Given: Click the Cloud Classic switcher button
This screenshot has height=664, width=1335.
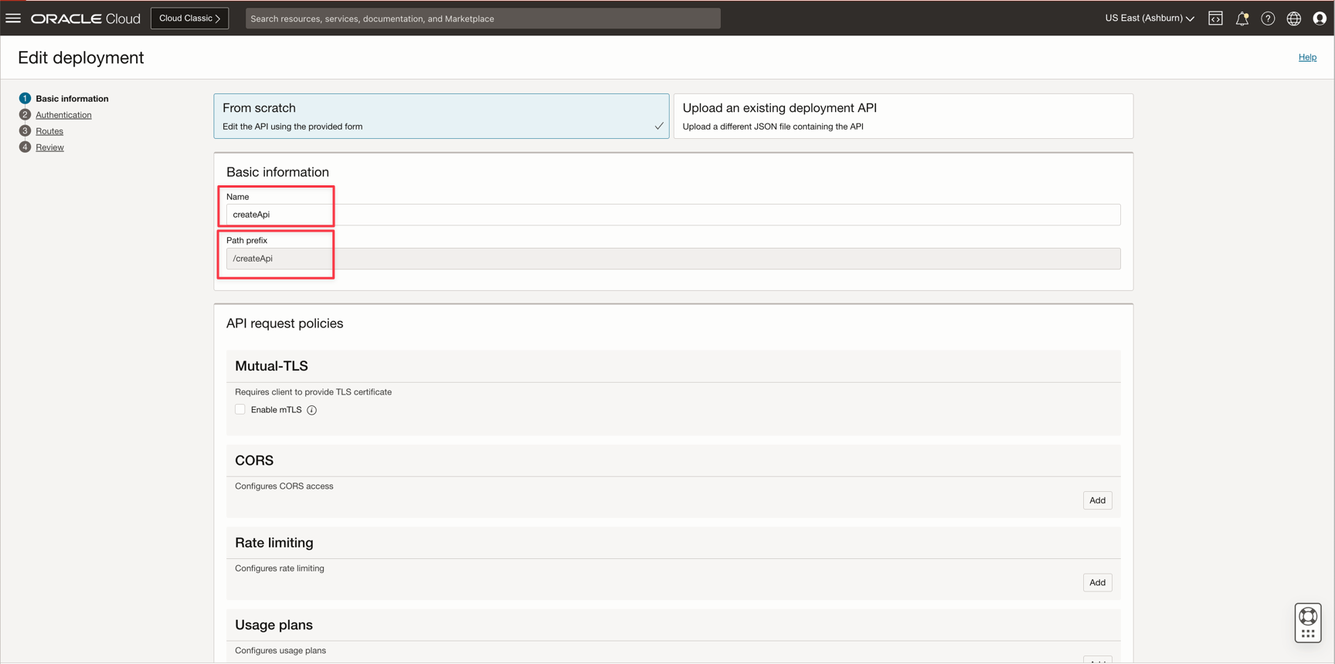Looking at the screenshot, I should (189, 19).
